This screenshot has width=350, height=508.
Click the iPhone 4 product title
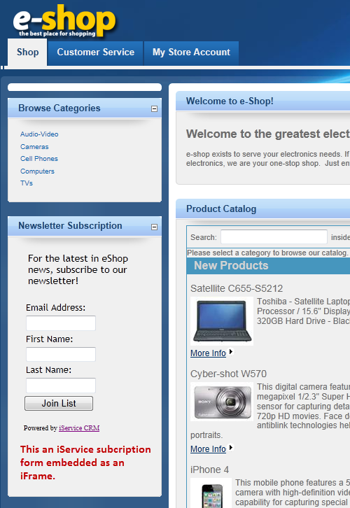tap(210, 470)
